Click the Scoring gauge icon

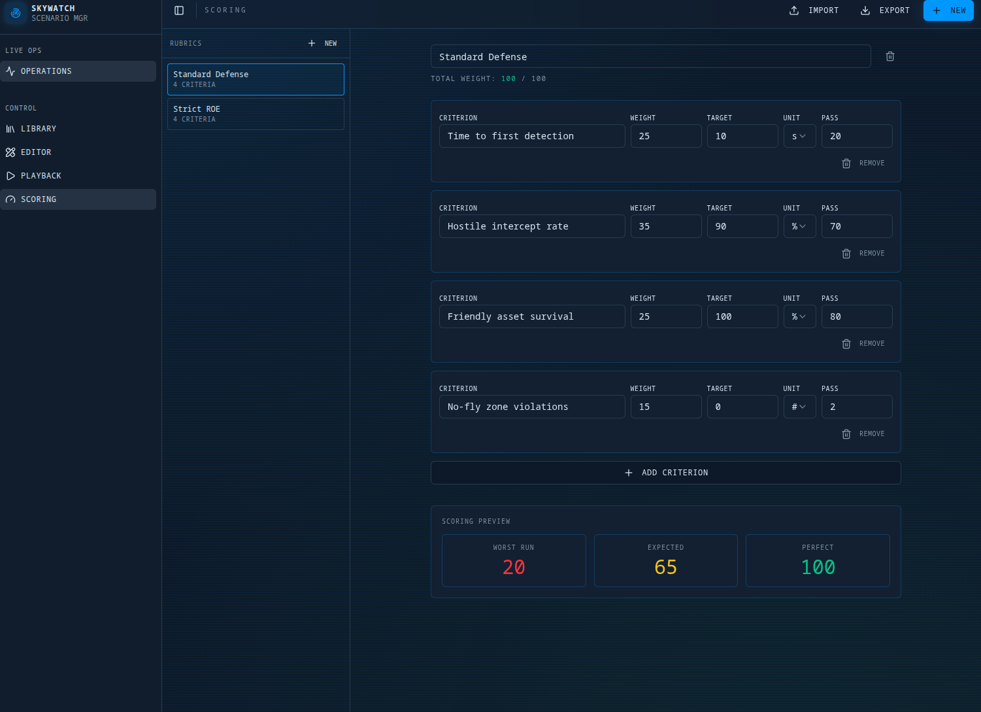tap(10, 199)
